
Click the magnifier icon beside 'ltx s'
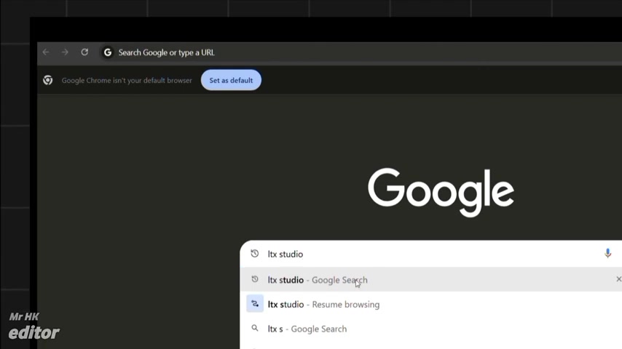[x=255, y=328]
